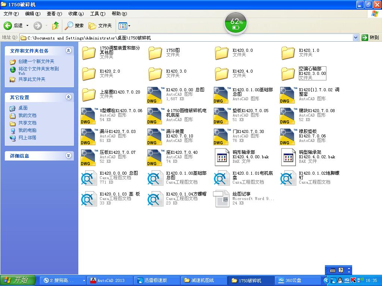Select the 上座圈K1420.7.0.20 folder icon
The height and width of the screenshot is (286, 382).
coord(89,95)
